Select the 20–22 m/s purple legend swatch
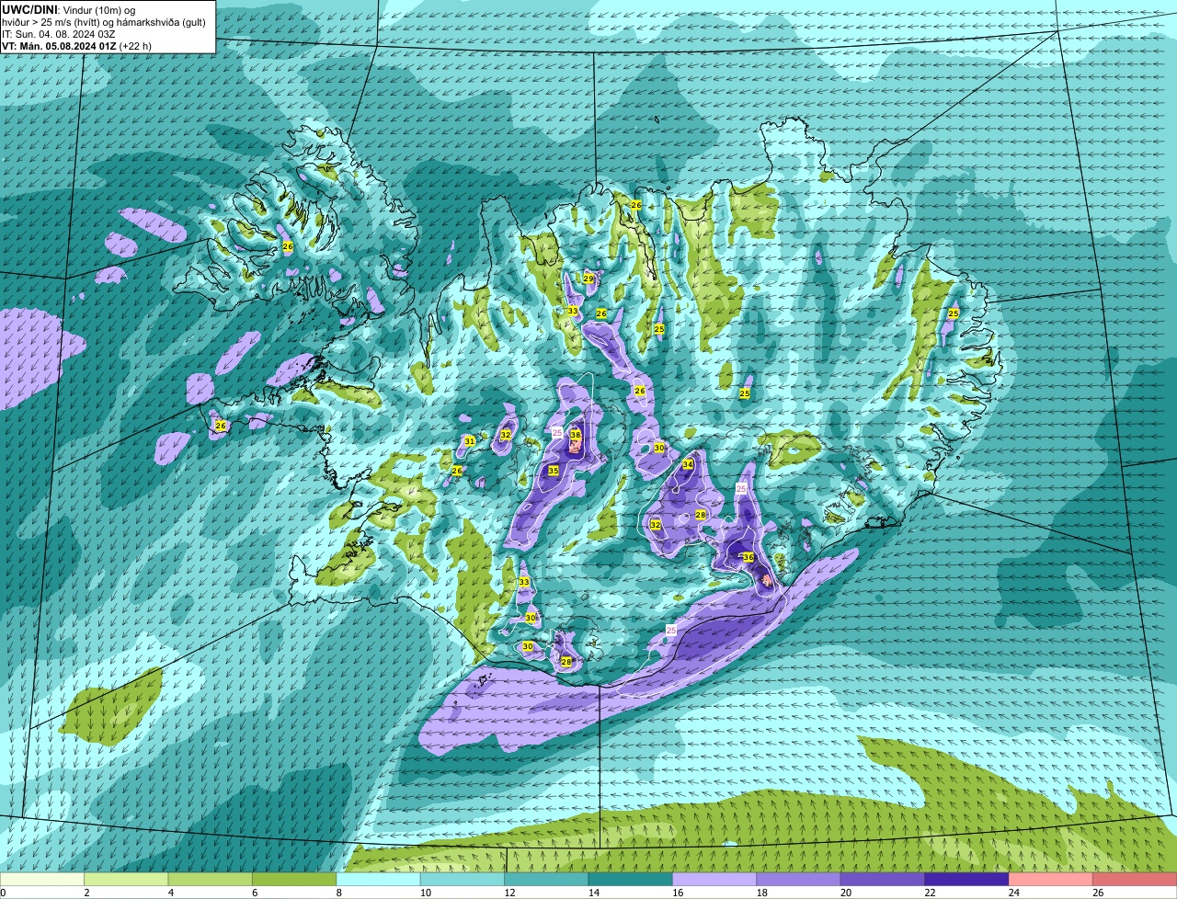Screen dimensions: 1177x899 [x=883, y=879]
